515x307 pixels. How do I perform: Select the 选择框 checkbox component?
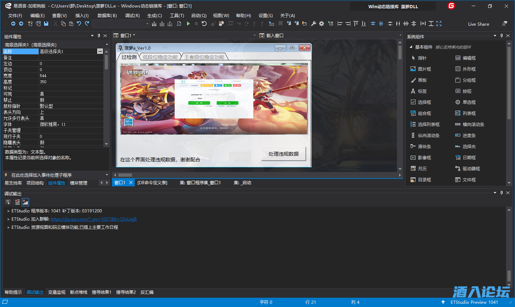coord(421,102)
